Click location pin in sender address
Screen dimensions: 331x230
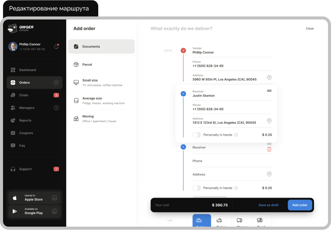(x=269, y=77)
